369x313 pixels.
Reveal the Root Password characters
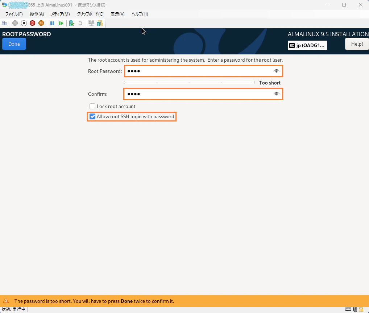pyautogui.click(x=277, y=71)
